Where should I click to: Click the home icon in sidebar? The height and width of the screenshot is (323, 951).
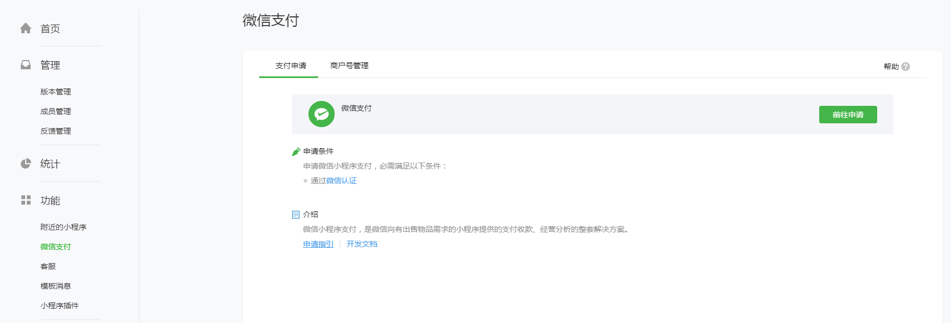pyautogui.click(x=26, y=28)
